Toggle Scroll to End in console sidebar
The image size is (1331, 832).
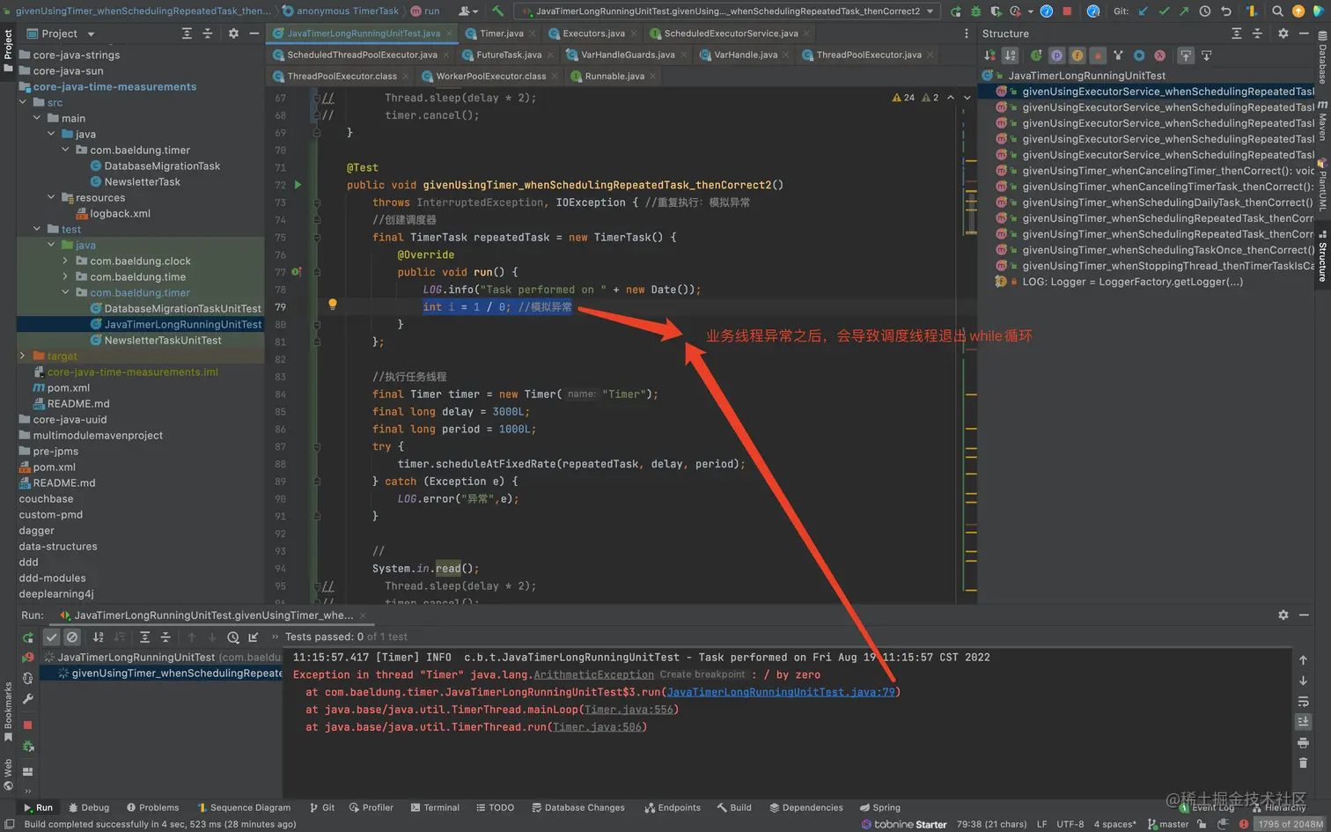[x=1303, y=721]
